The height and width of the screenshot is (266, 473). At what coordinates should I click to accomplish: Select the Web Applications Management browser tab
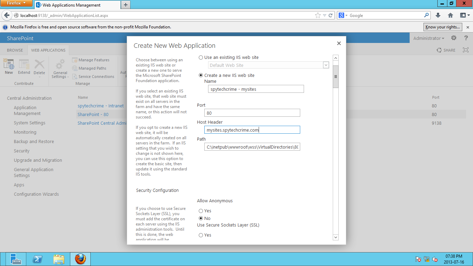point(77,5)
